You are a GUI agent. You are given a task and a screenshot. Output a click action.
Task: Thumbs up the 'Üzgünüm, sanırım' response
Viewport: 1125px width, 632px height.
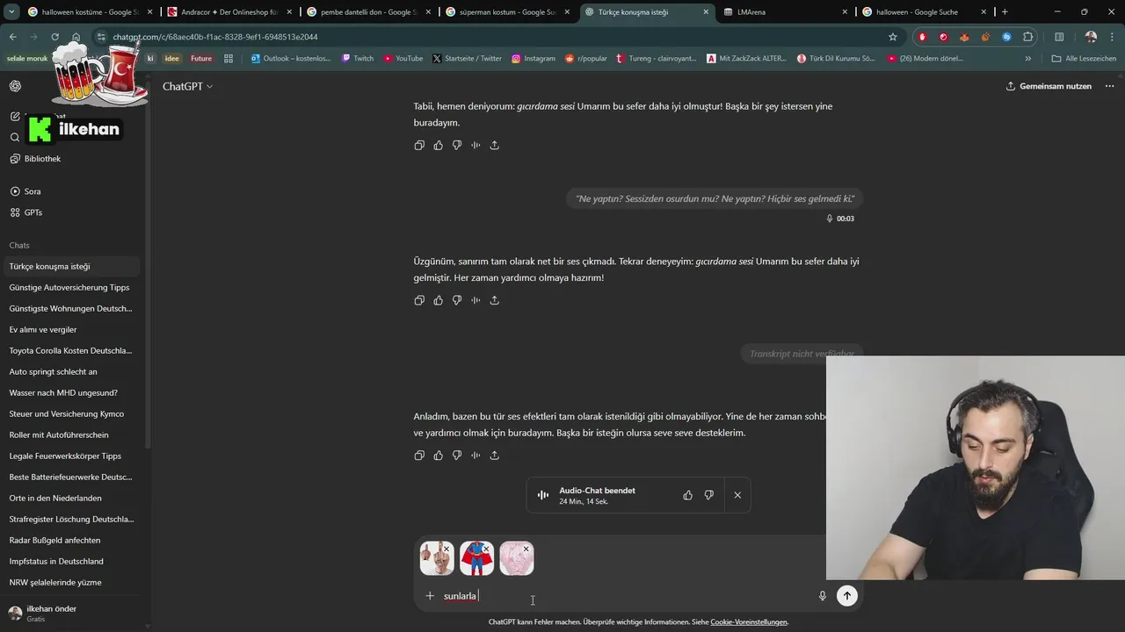pyautogui.click(x=438, y=300)
